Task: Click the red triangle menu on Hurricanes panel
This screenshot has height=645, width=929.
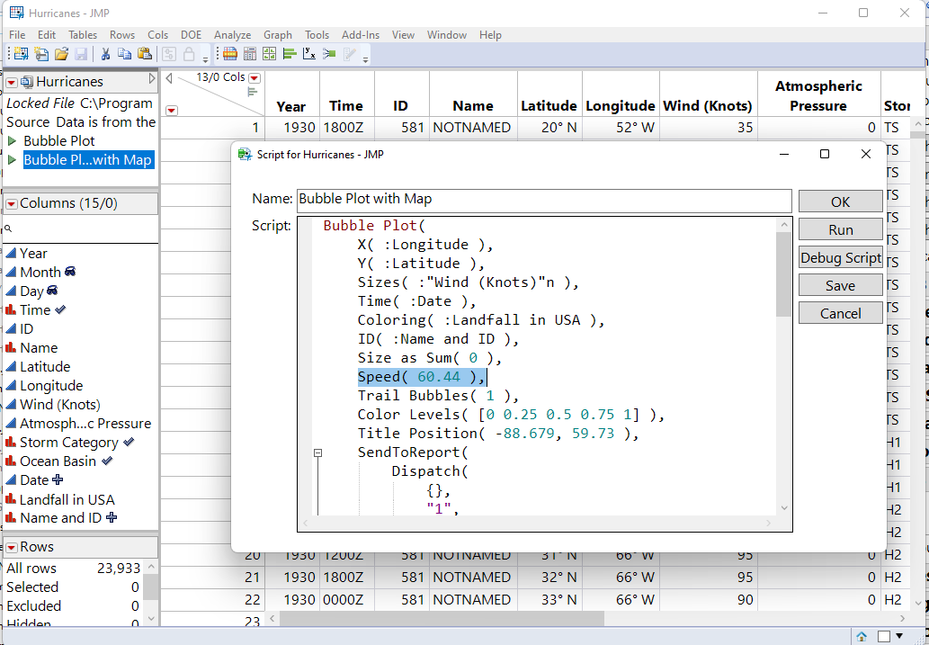Action: 11,81
